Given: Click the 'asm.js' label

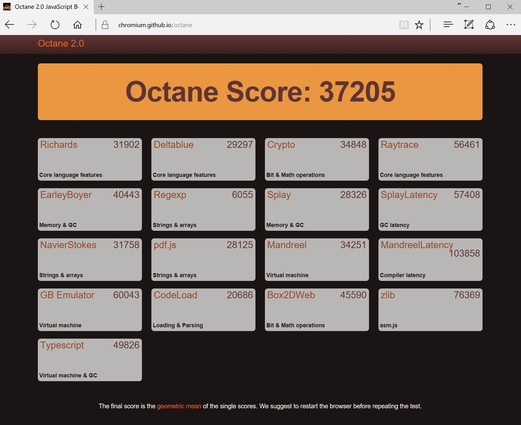Looking at the screenshot, I should (389, 325).
